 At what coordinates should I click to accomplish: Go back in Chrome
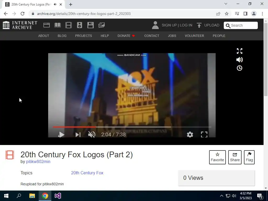pos(6,14)
